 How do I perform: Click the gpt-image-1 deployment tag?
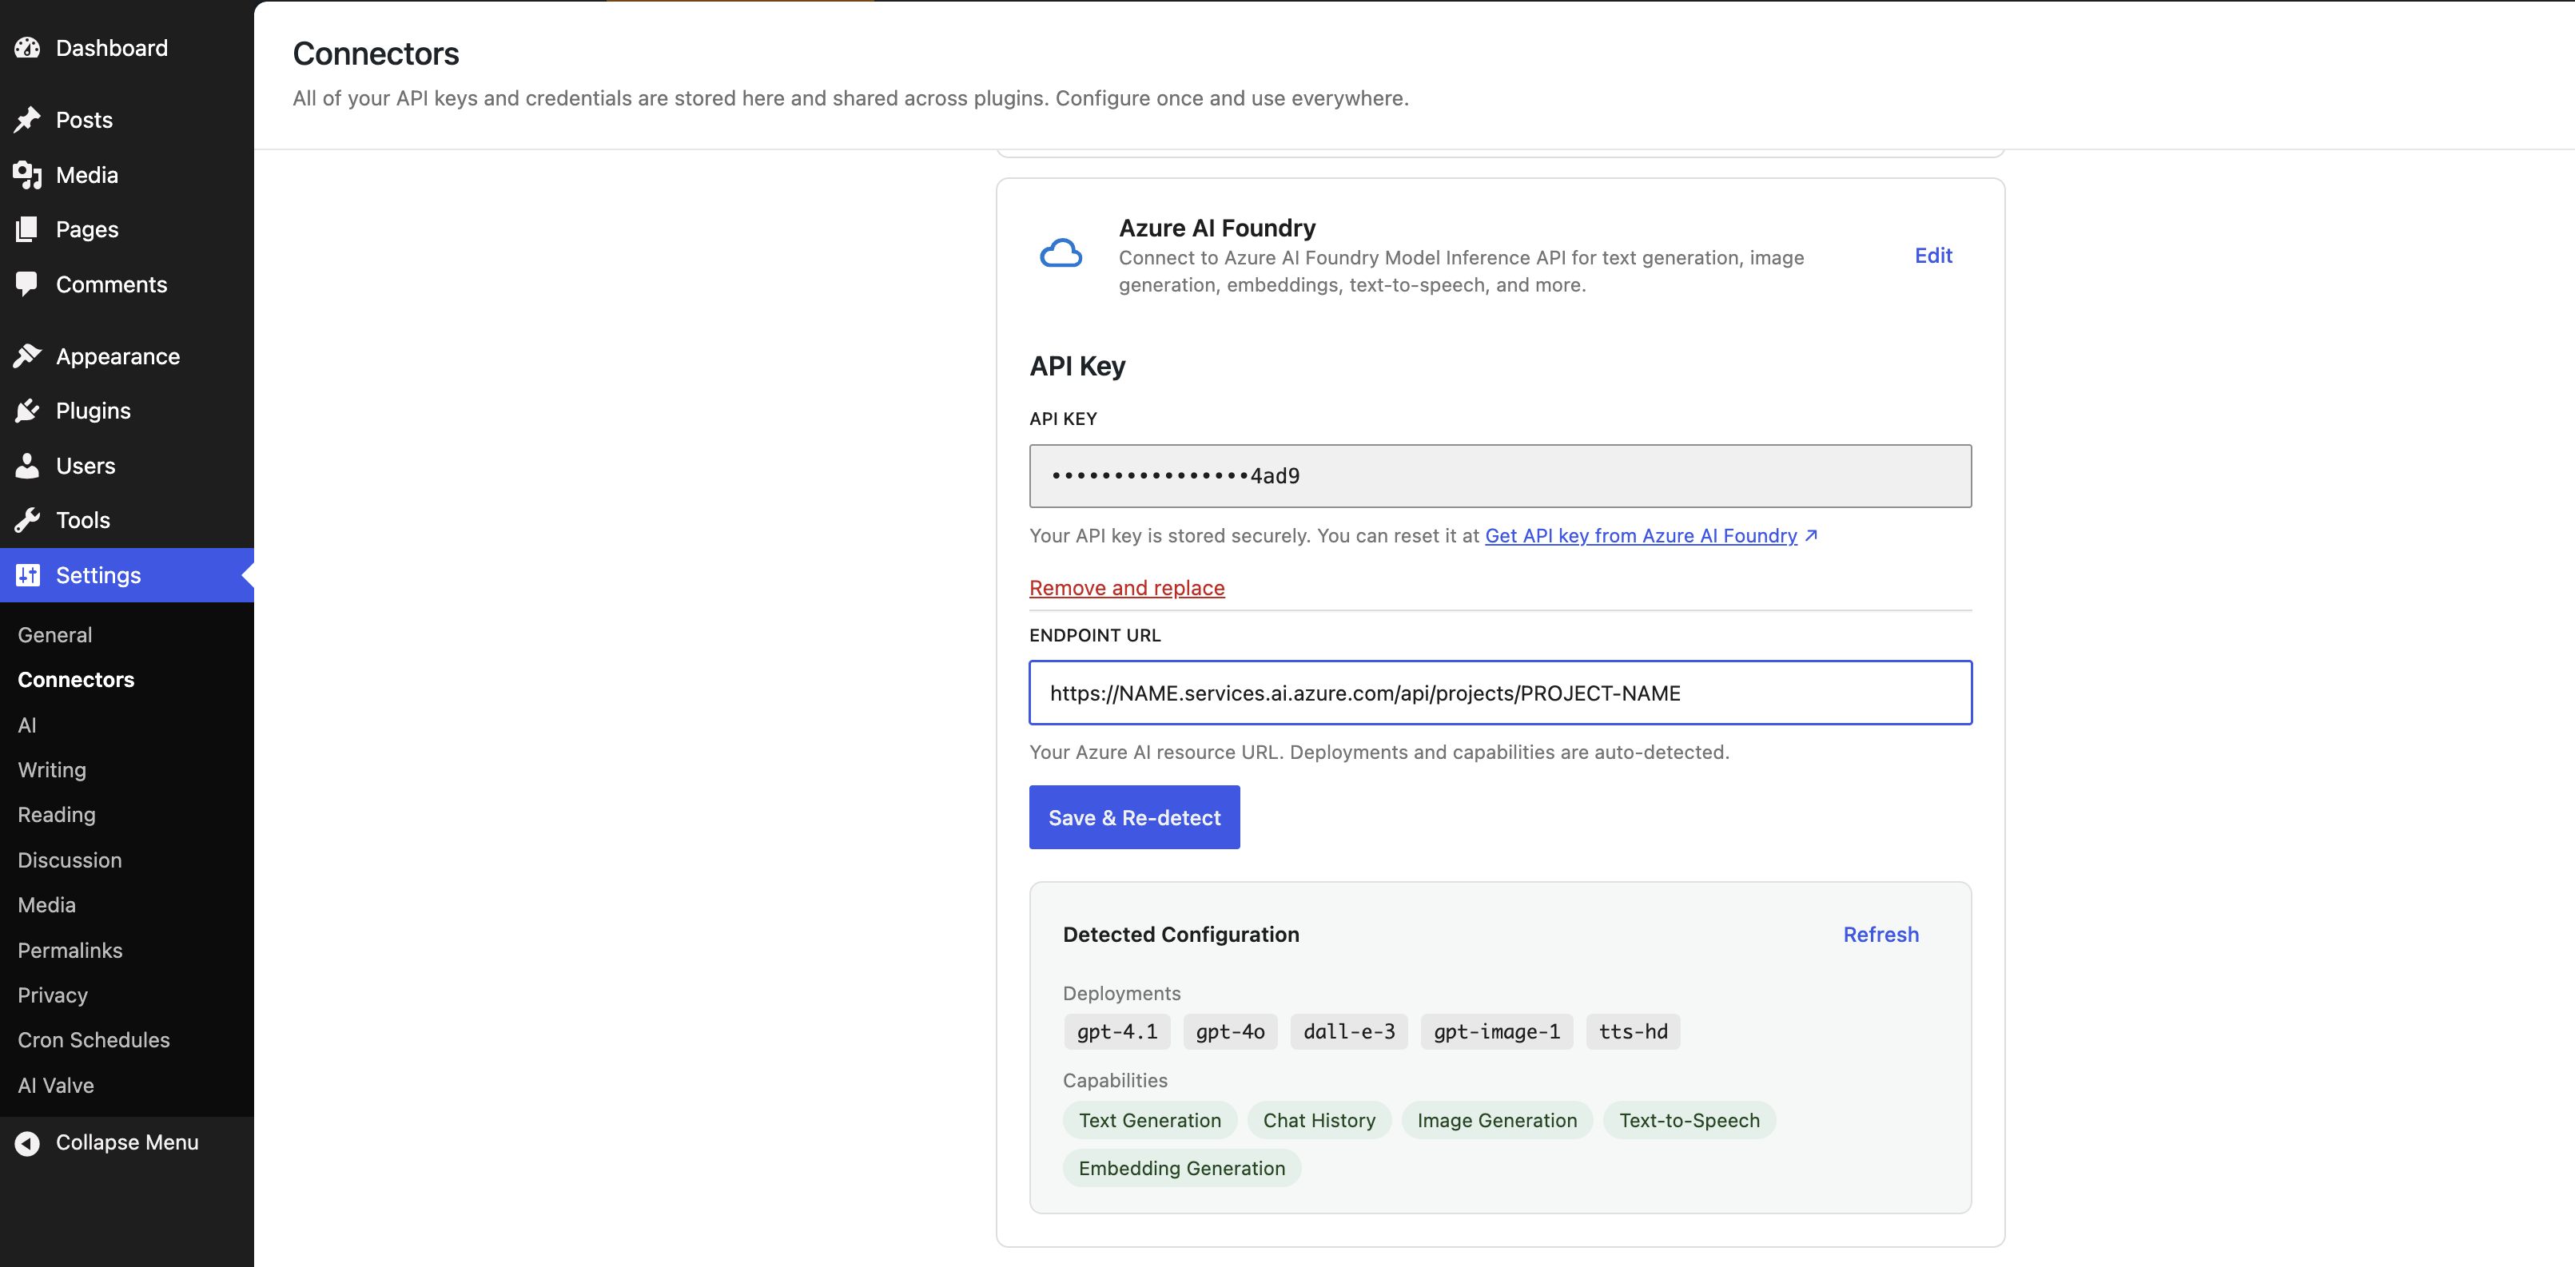click(1496, 1032)
